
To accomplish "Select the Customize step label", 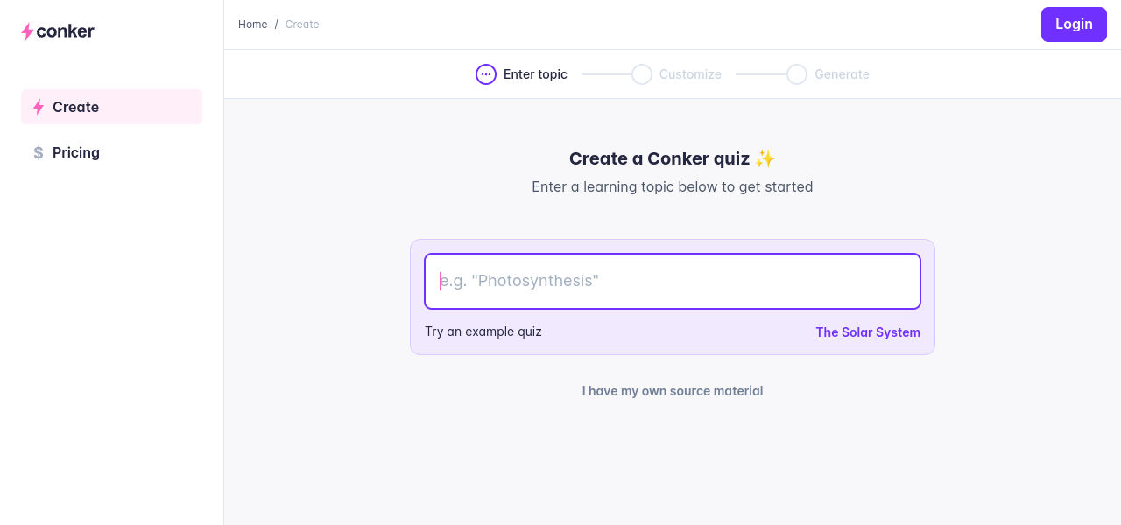I will click(690, 74).
